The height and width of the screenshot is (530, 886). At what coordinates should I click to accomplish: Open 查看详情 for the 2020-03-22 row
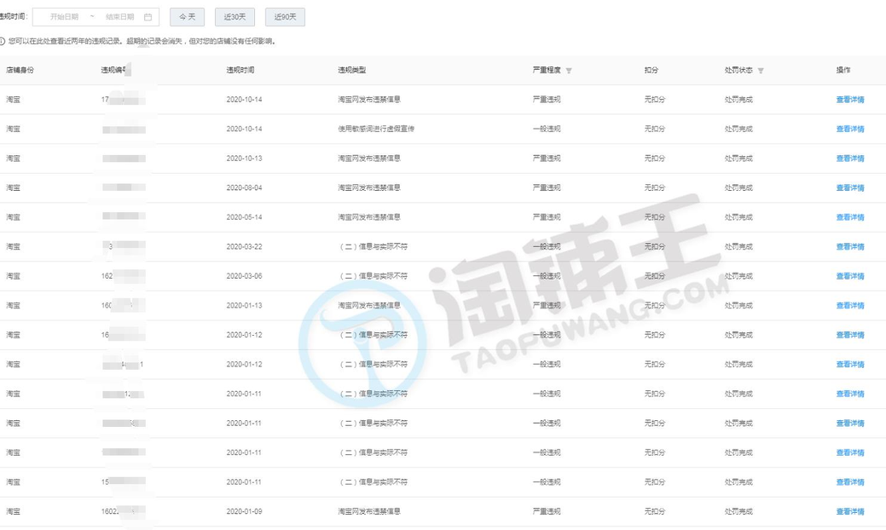coord(850,246)
